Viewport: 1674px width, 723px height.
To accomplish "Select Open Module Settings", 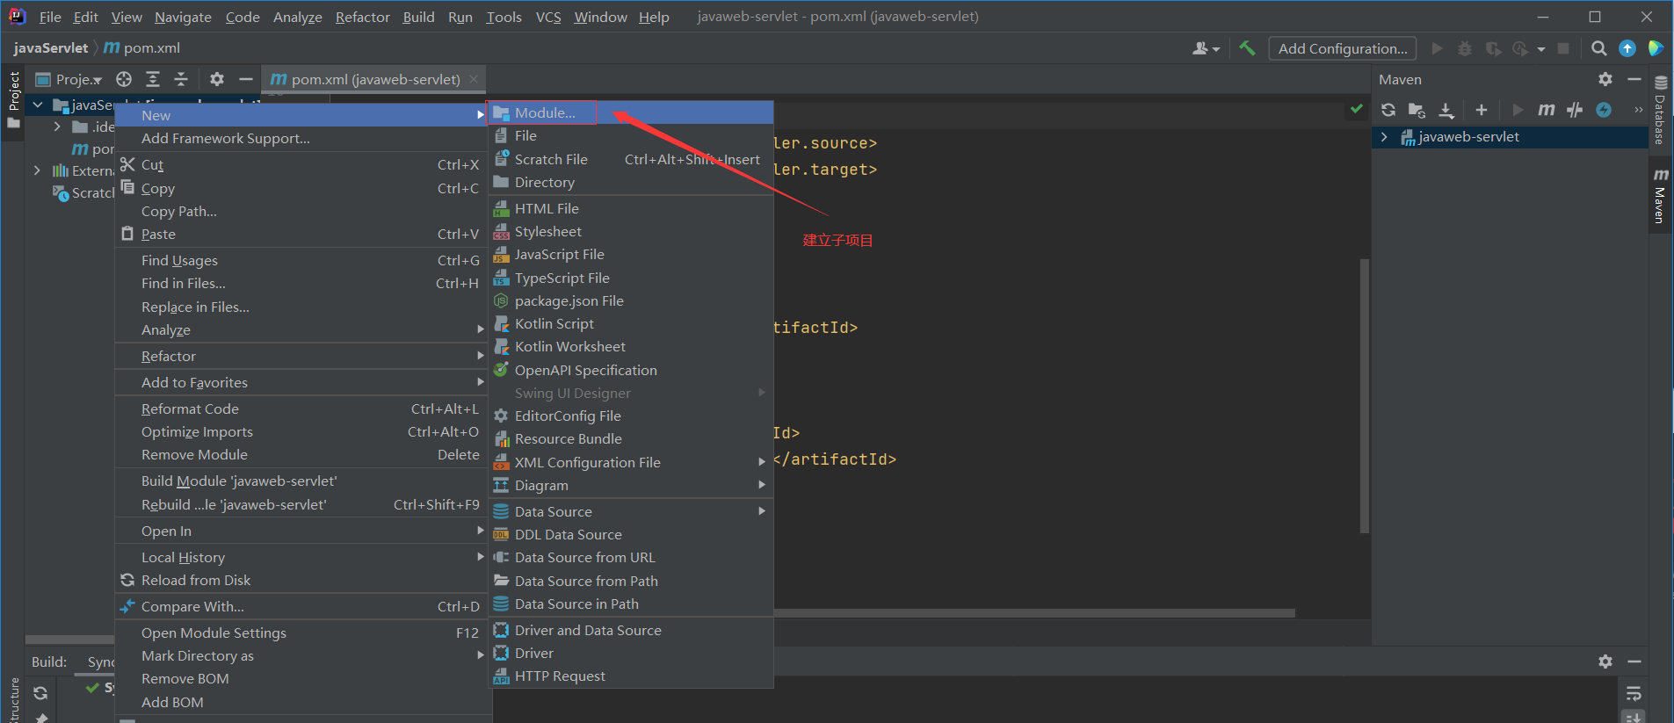I will coord(301,633).
